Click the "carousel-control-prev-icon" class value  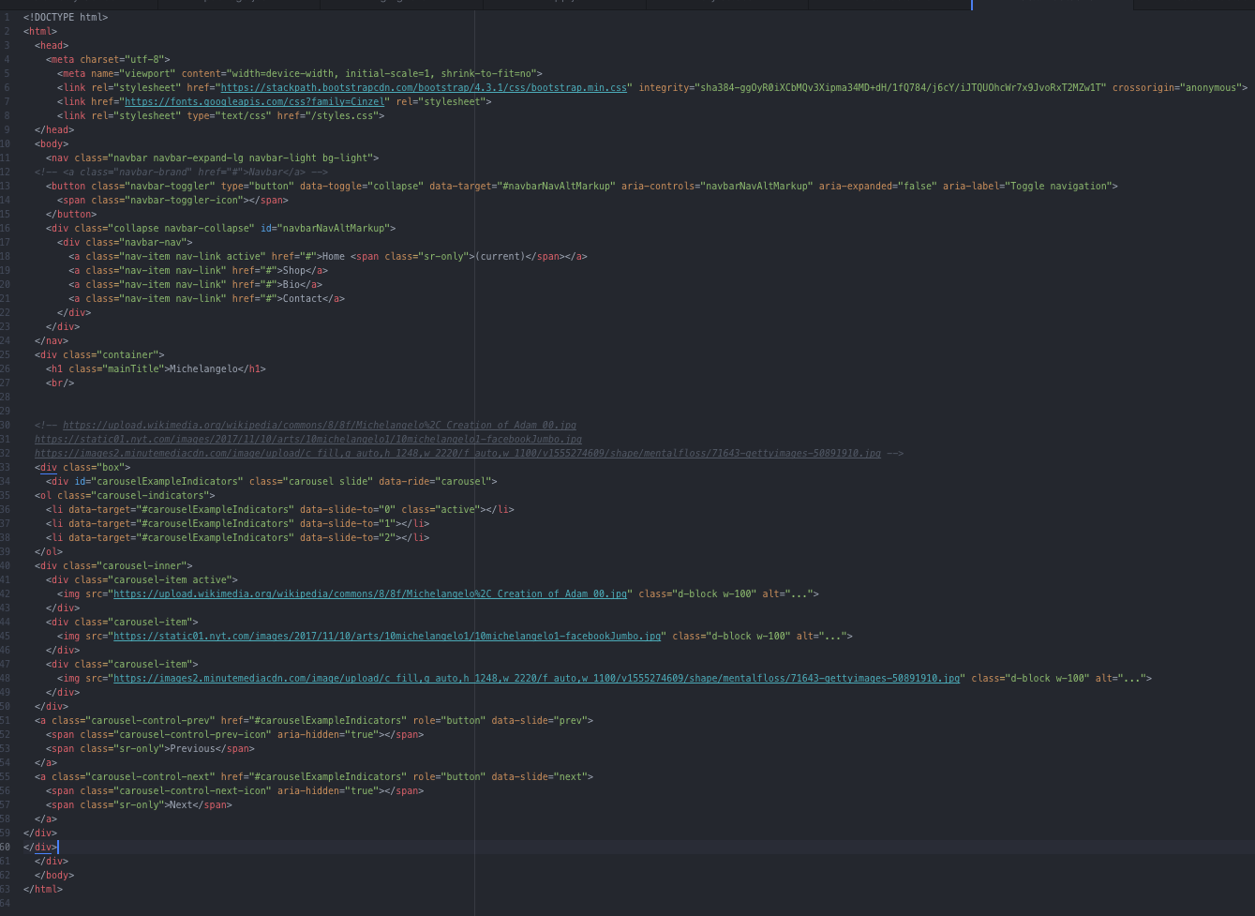[192, 734]
